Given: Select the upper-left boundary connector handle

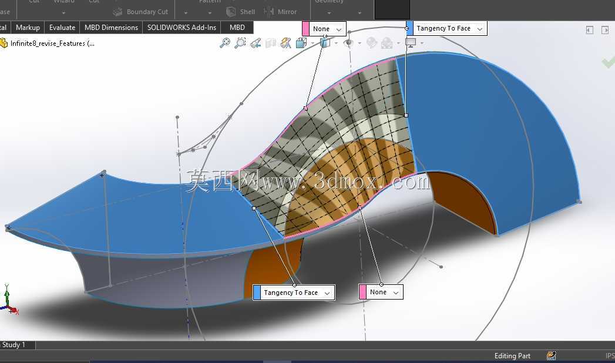Looking at the screenshot, I should click(x=305, y=108).
